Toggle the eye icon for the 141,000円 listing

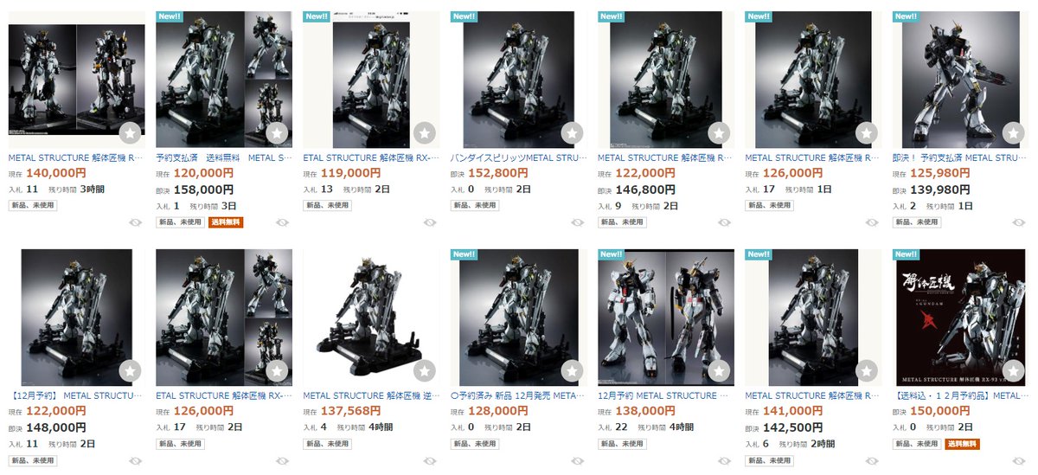pyautogui.click(x=872, y=460)
